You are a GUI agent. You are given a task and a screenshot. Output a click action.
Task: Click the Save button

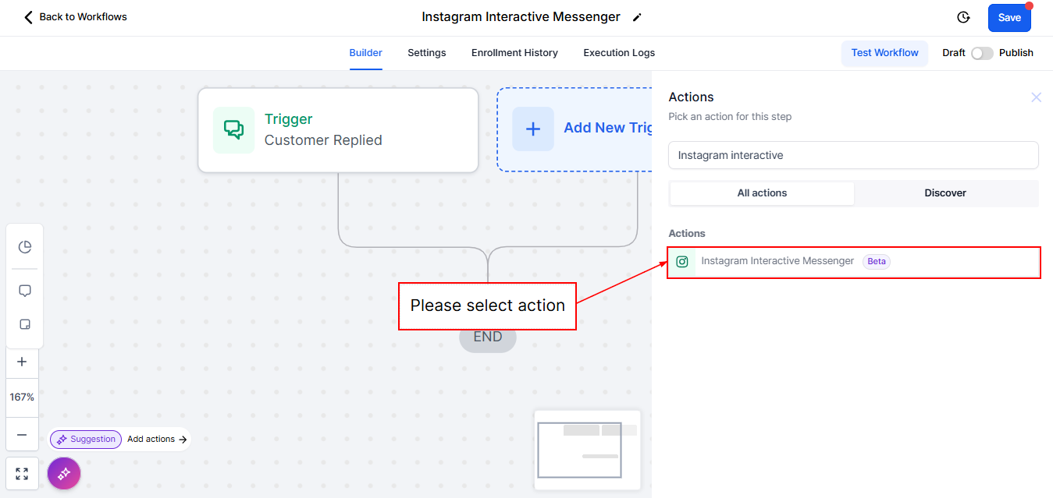pyautogui.click(x=1009, y=18)
